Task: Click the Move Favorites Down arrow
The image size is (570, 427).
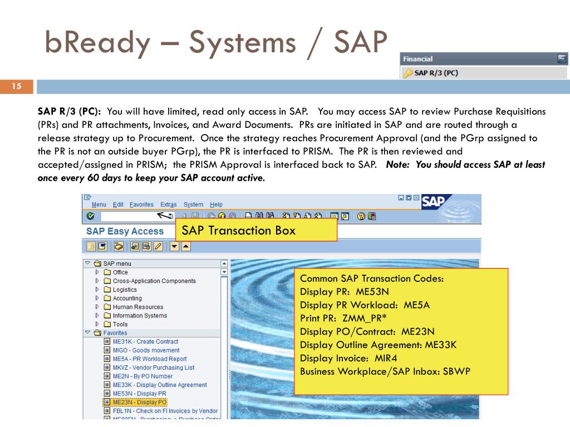Action: 174,246
